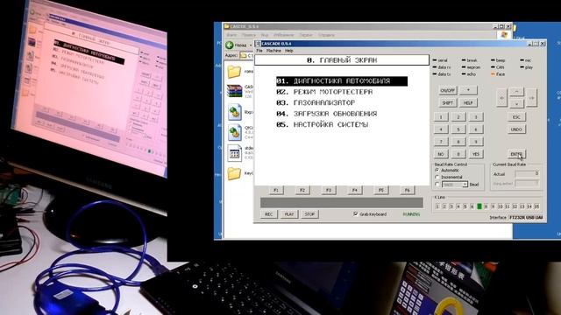Toggle K-Line box number 12

(x=515, y=206)
